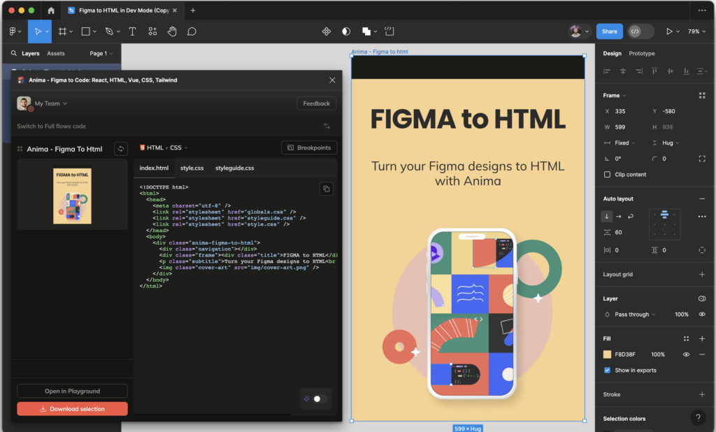Screen dimensions: 716x432
Task: Select the Hand tool
Action: [172, 31]
